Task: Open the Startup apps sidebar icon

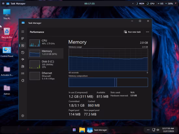Action: [x=23, y=60]
